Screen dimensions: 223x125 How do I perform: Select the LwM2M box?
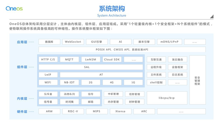pos(91,59)
